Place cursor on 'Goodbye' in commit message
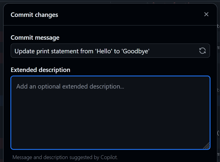 coord(136,51)
